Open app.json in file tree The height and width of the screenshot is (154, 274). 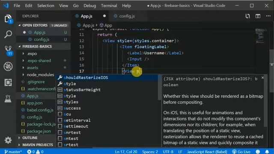[x=35, y=103]
